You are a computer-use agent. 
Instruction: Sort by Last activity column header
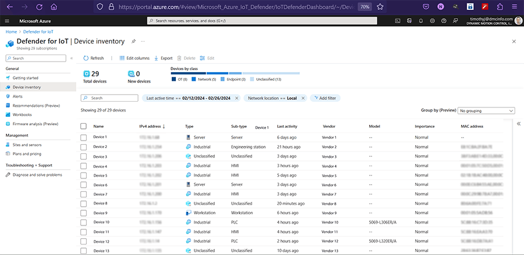[286, 126]
